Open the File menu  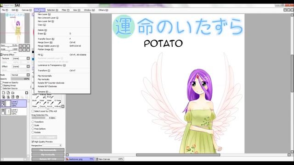tap(5, 10)
